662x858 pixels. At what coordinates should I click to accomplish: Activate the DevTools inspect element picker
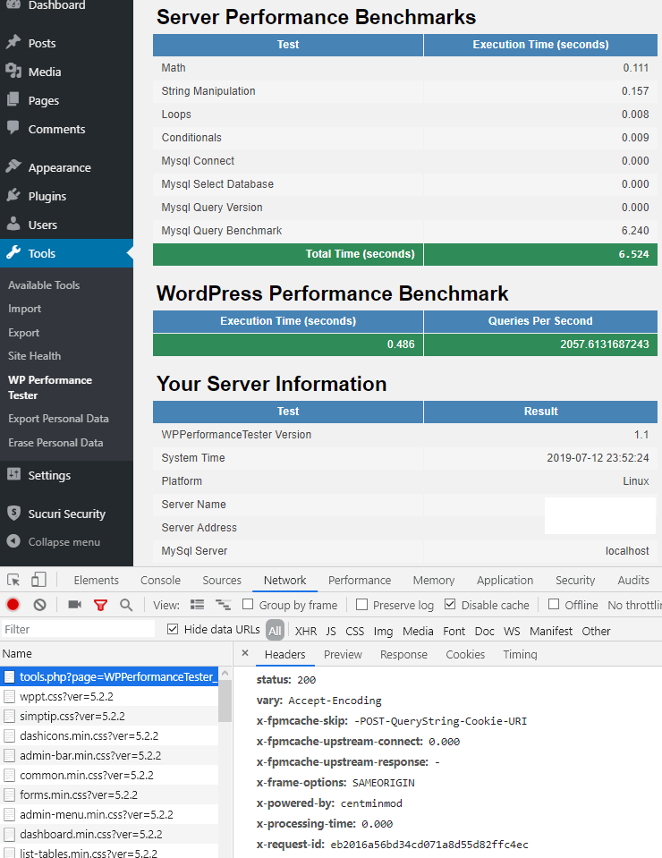click(13, 580)
